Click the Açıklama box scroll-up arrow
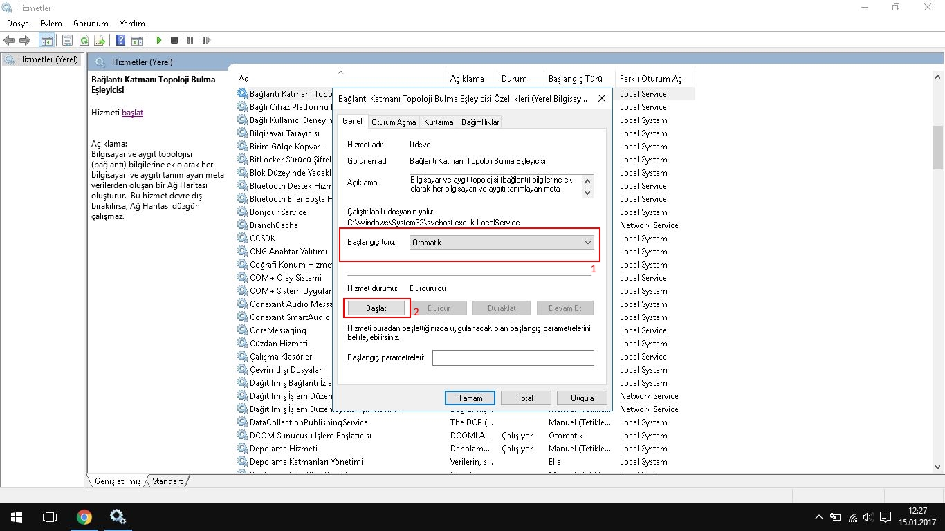The image size is (945, 531). click(x=588, y=180)
